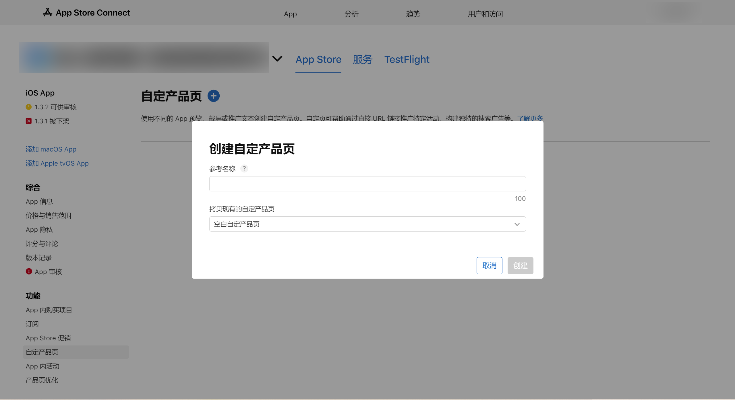The width and height of the screenshot is (735, 400).
Task: Click the iOS App heading
Action: (x=40, y=93)
